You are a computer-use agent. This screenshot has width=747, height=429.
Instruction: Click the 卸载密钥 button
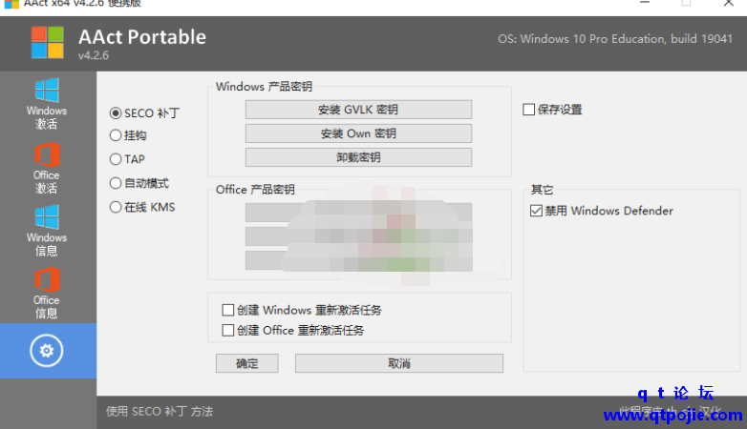358,157
